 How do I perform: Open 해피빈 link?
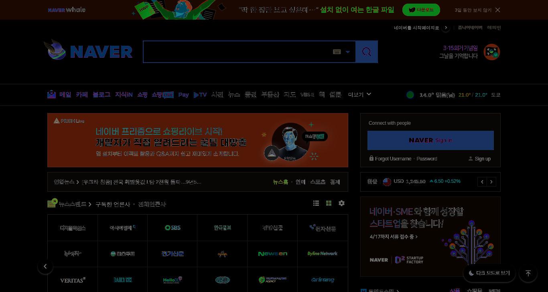494,28
